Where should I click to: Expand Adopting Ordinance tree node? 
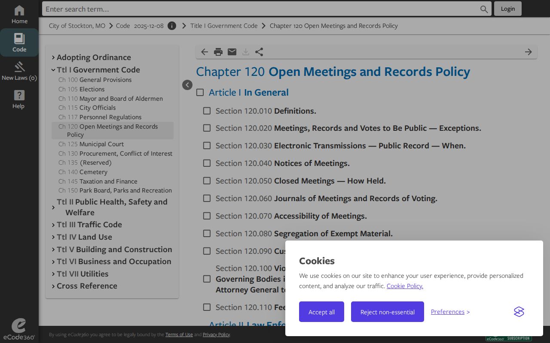[x=53, y=57]
